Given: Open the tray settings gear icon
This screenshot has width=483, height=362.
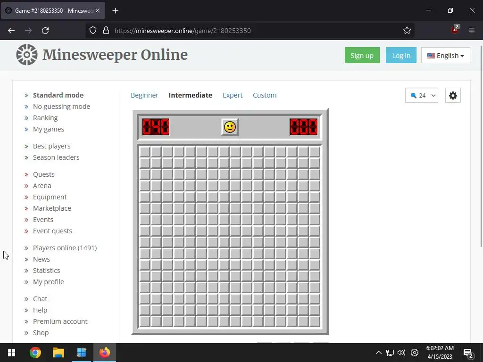Looking at the screenshot, I should (x=415, y=353).
